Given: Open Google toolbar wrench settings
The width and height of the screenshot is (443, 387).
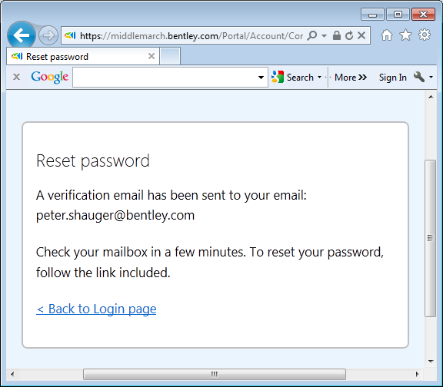Looking at the screenshot, I should click(x=419, y=77).
